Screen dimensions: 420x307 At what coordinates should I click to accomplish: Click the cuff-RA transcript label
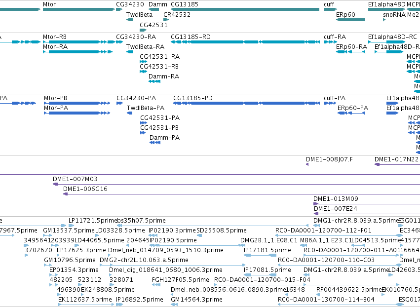[335, 37]
